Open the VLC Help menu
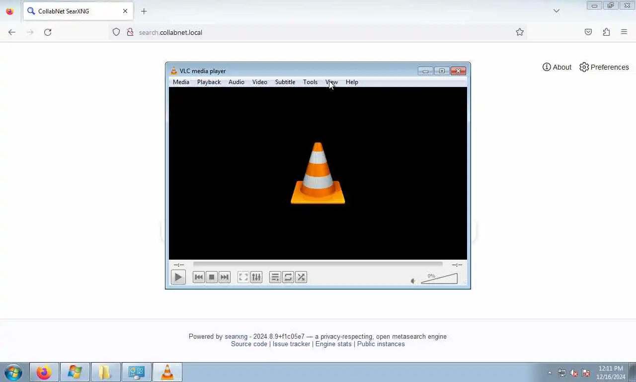Image resolution: width=636 pixels, height=382 pixels. (x=352, y=82)
